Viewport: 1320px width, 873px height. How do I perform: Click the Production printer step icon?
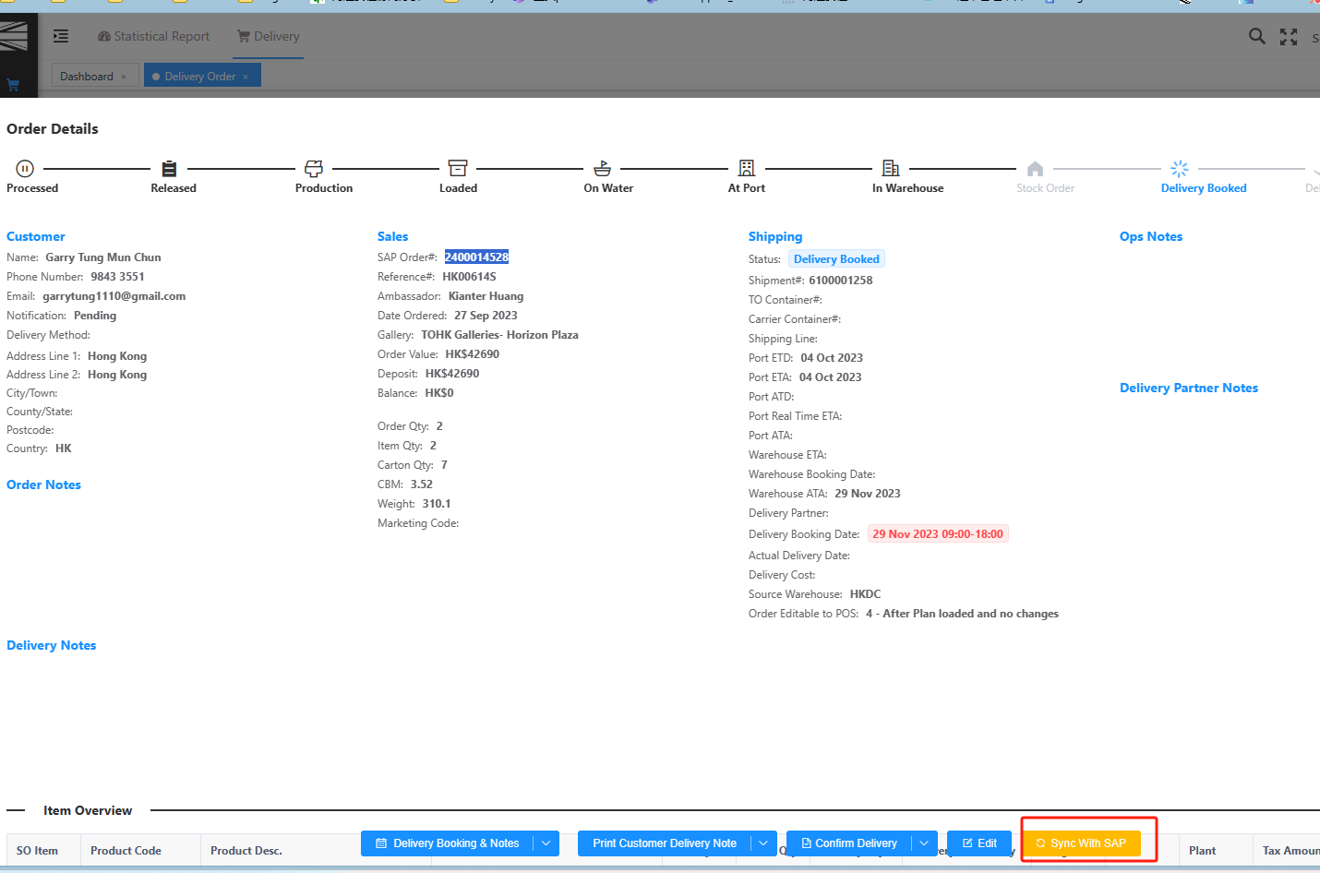click(314, 169)
